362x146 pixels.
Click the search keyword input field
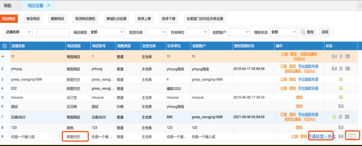click(x=53, y=32)
